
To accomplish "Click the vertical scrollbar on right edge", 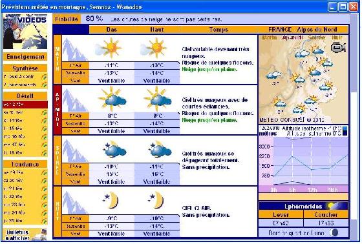I will click(x=354, y=127).
